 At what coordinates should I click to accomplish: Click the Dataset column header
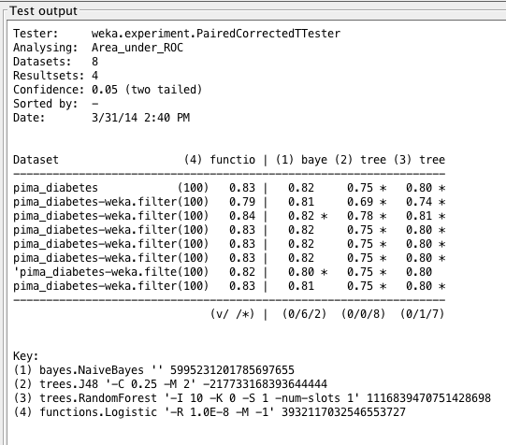[36, 160]
